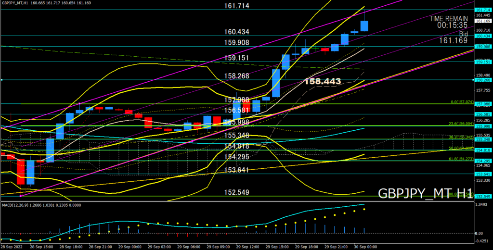
Task: Click time axis label 29 Sep 15:00
Action: (x=276, y=247)
